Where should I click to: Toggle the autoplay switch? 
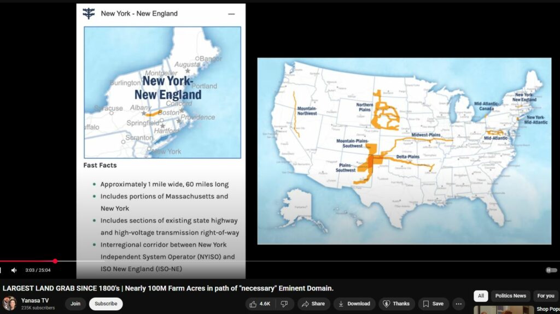[551, 270]
